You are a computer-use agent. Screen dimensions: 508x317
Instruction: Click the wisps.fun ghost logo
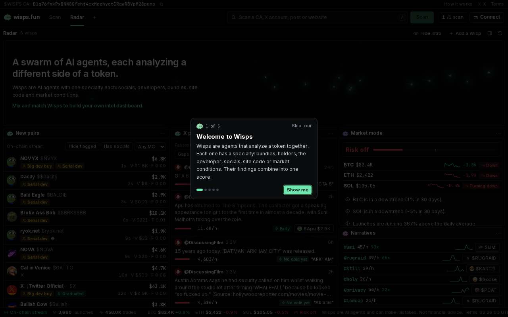click(x=8, y=17)
